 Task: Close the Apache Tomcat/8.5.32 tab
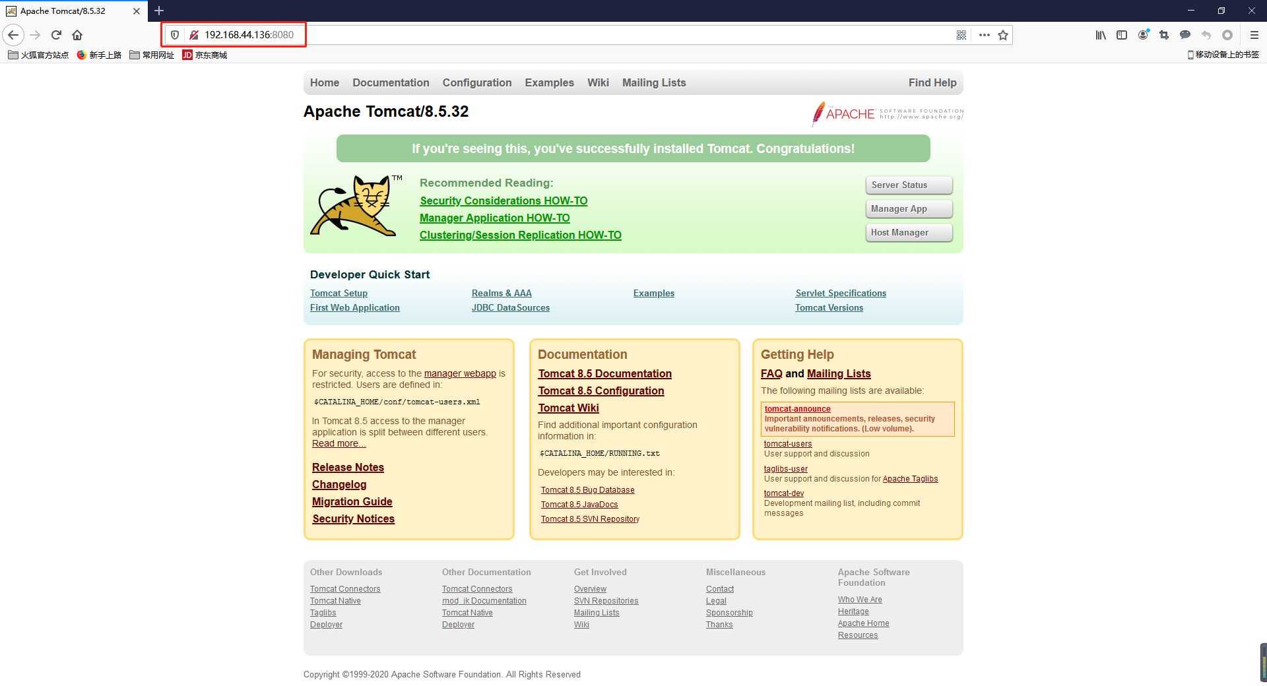click(137, 11)
